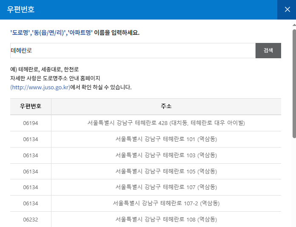Screen dimensions: 296x227
Task: Click postal code 06134 beside 테헤란로 107-2
Action: coord(31,204)
